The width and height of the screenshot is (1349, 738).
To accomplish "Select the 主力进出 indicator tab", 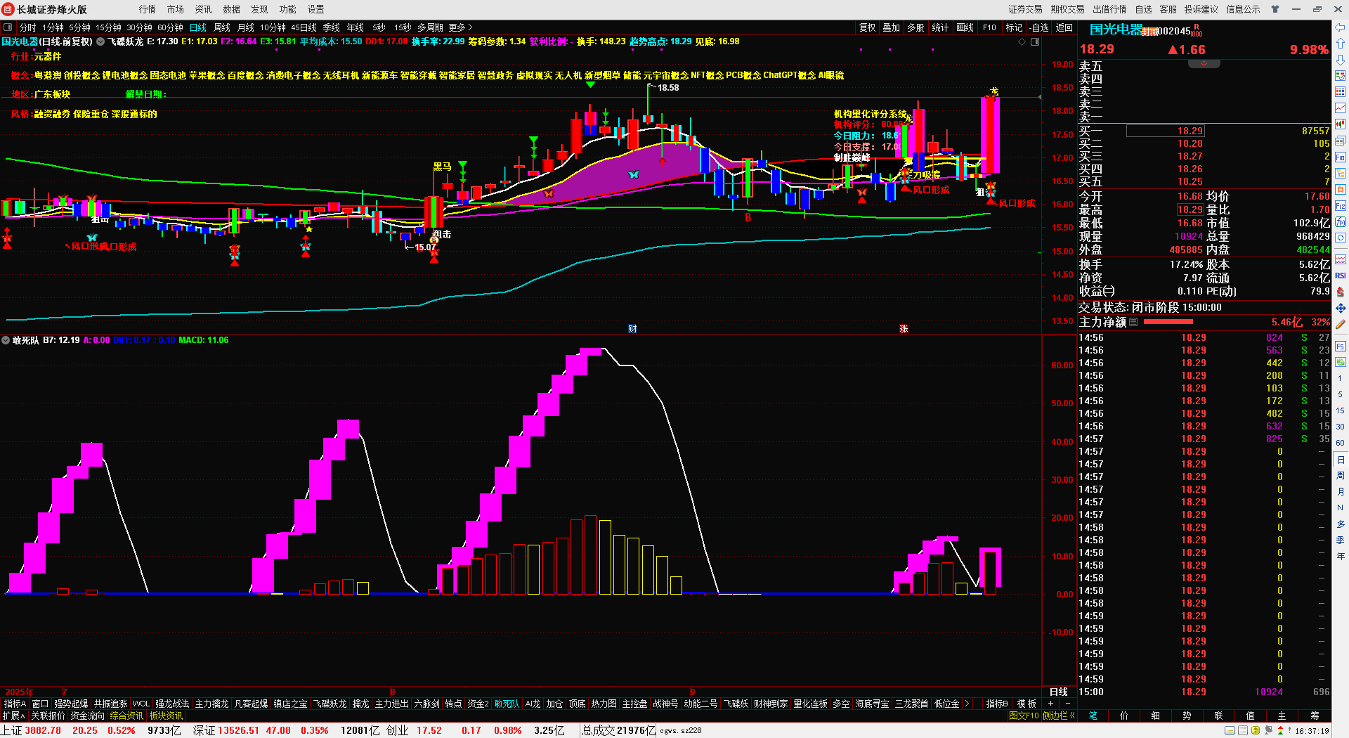I will (391, 704).
